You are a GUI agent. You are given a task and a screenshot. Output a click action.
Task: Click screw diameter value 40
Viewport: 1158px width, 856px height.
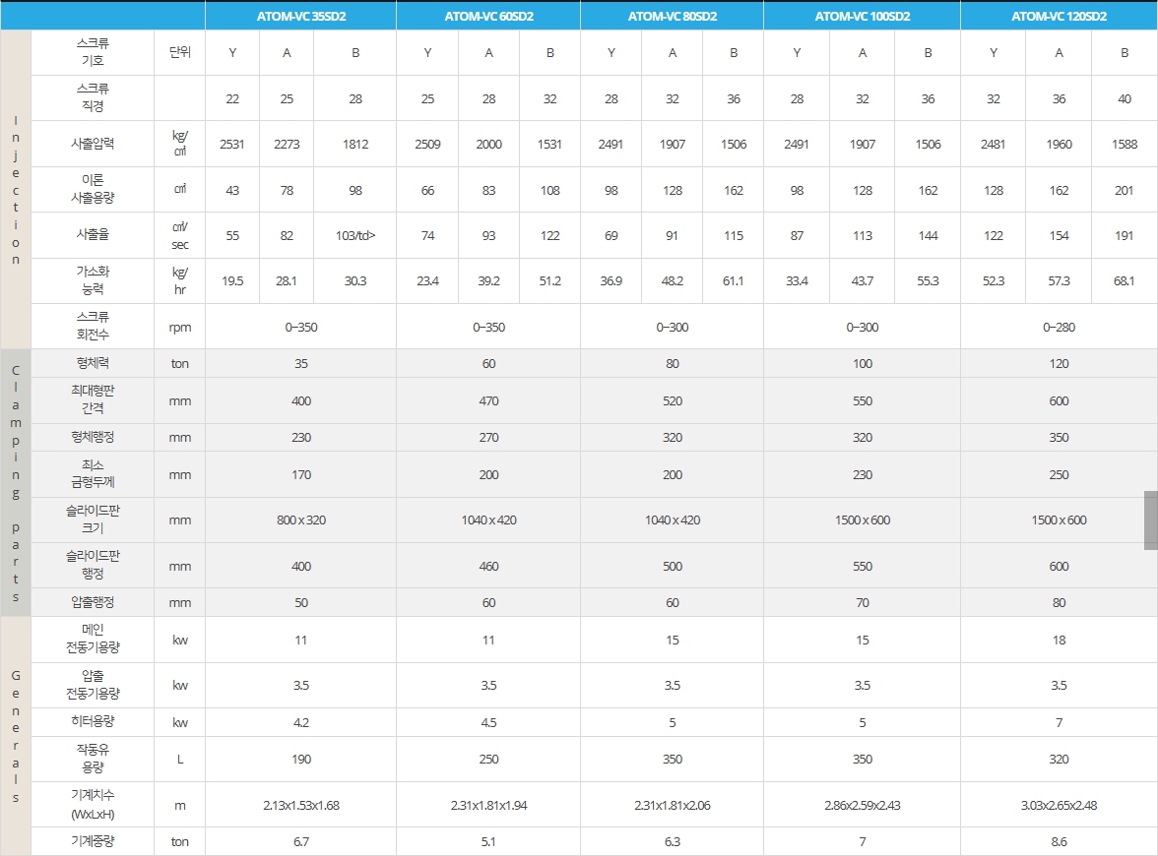coord(1125,98)
